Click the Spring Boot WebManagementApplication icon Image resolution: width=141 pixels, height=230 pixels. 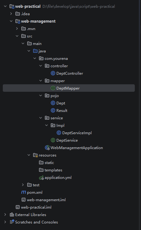click(x=47, y=148)
